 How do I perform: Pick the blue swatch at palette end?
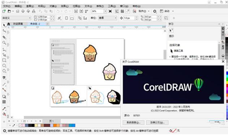(x=74, y=125)
